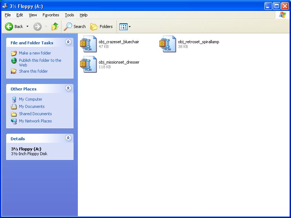This screenshot has height=218, width=291.
Task: Open the Help menu
Action: pyautogui.click(x=84, y=15)
